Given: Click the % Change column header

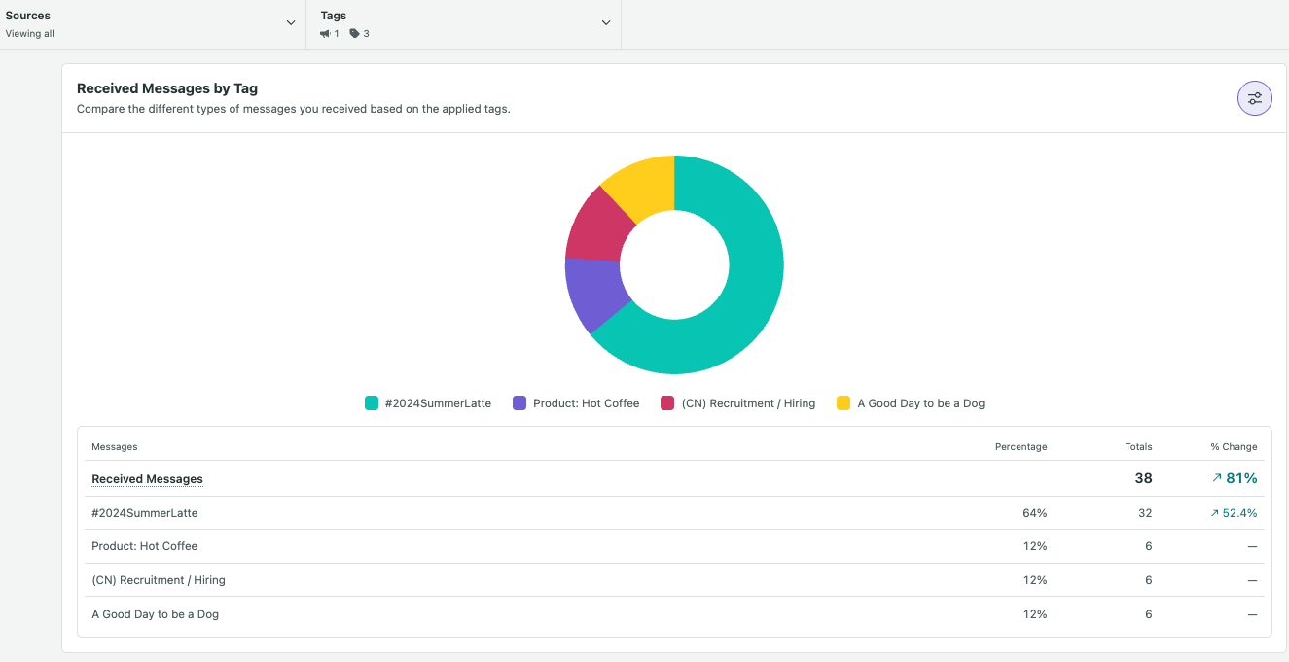Looking at the screenshot, I should coord(1234,447).
